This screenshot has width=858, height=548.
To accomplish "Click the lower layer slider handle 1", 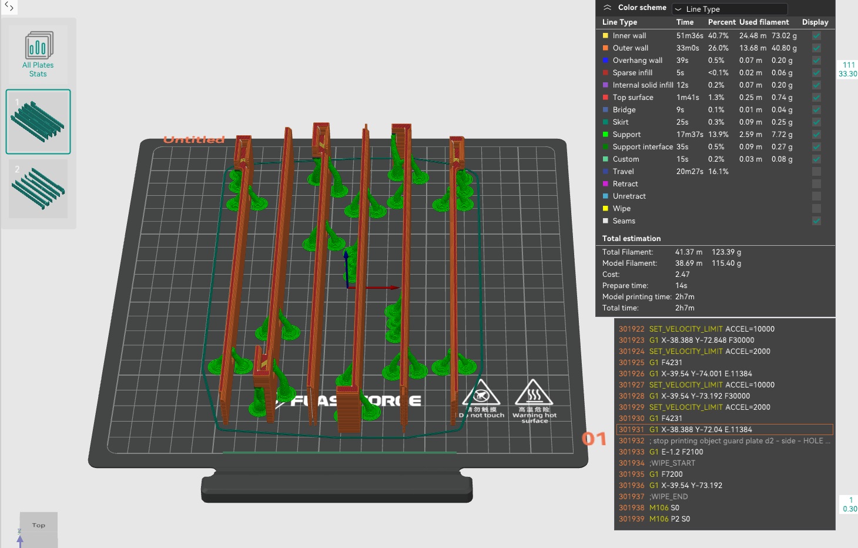I will tap(849, 504).
